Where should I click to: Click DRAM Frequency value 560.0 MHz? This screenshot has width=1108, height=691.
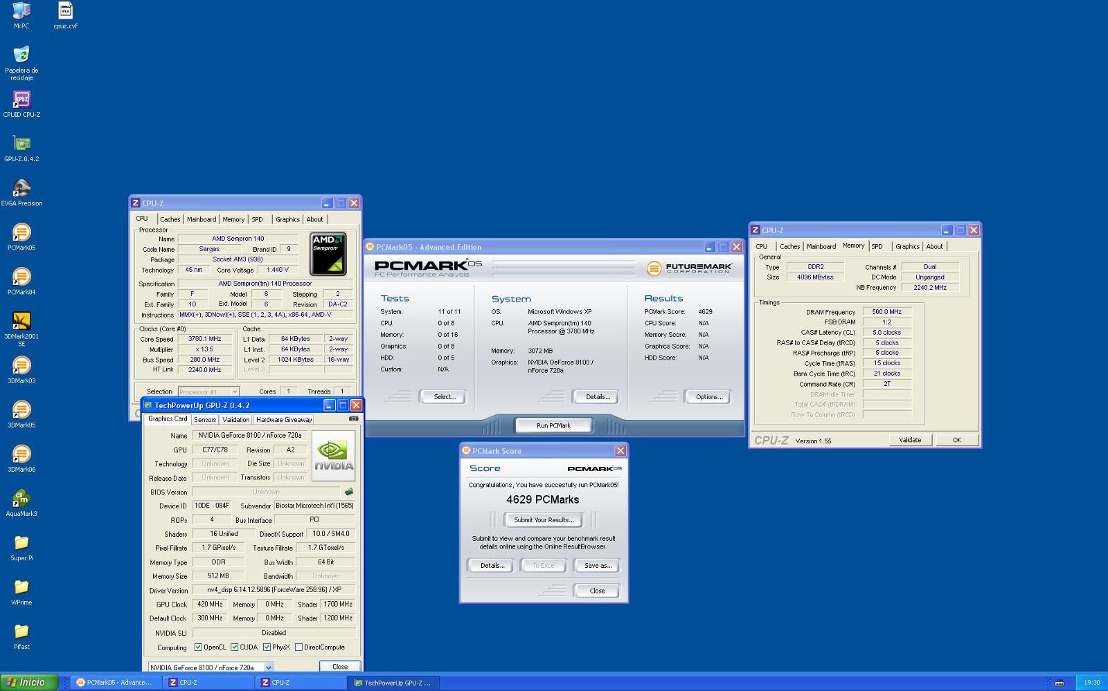point(886,312)
